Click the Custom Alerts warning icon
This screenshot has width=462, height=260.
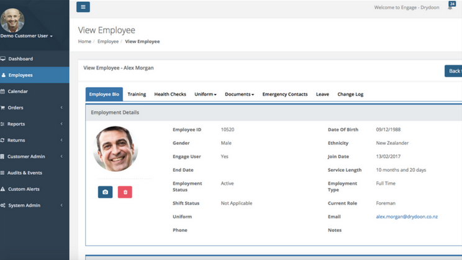pos(2,189)
